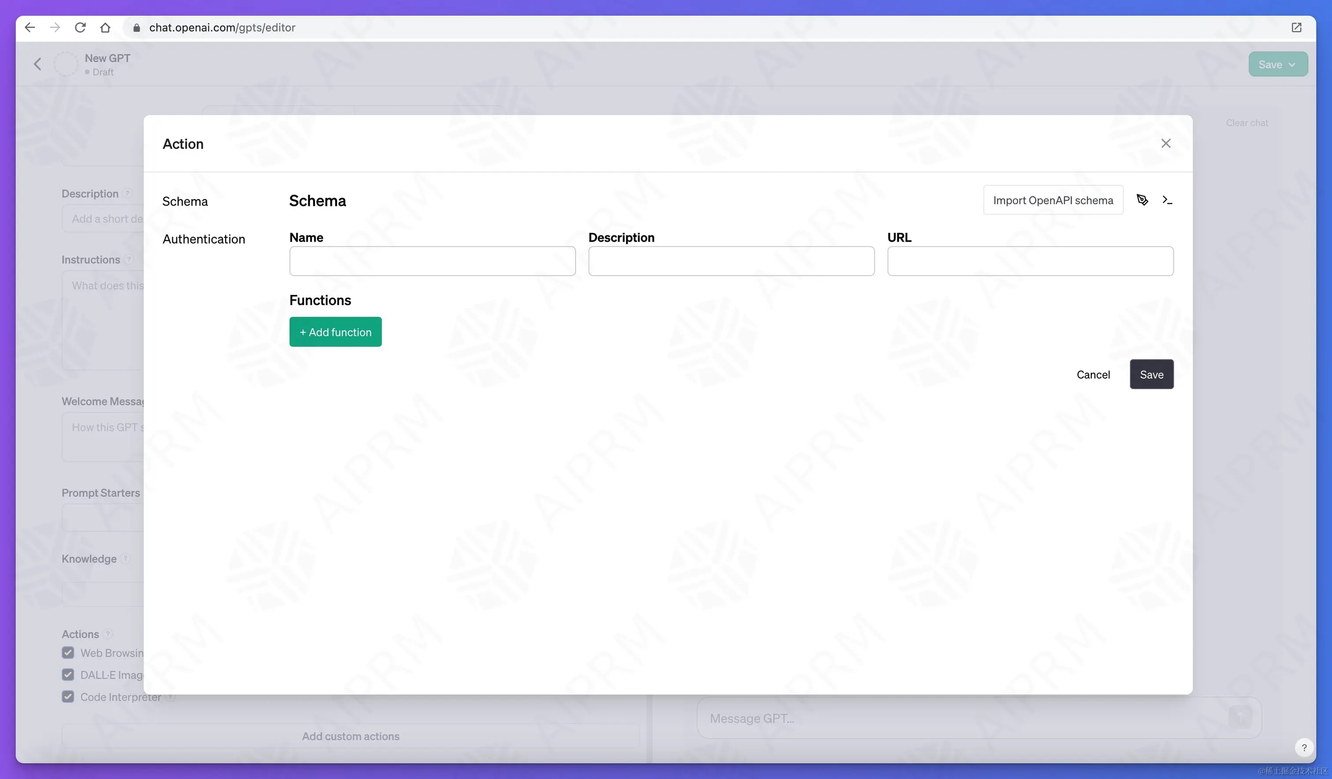Click Knowledge help tooltip icon
The image size is (1332, 779).
pyautogui.click(x=125, y=558)
